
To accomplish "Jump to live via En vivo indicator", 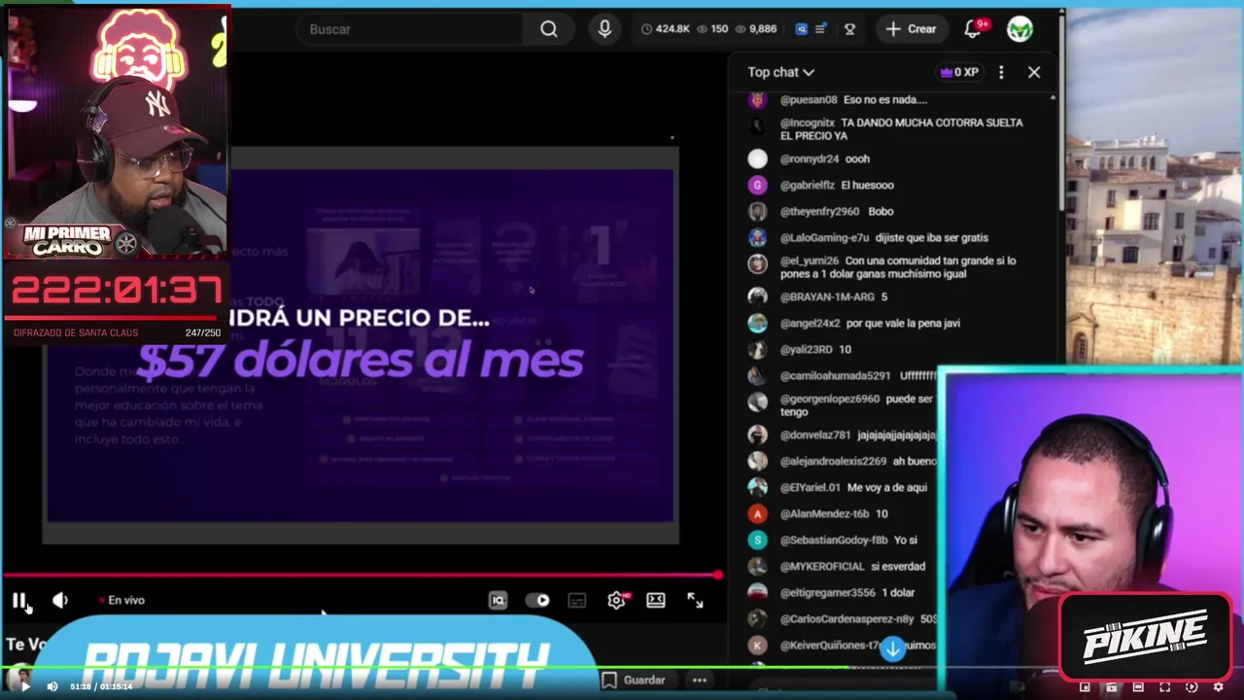I will pyautogui.click(x=121, y=601).
